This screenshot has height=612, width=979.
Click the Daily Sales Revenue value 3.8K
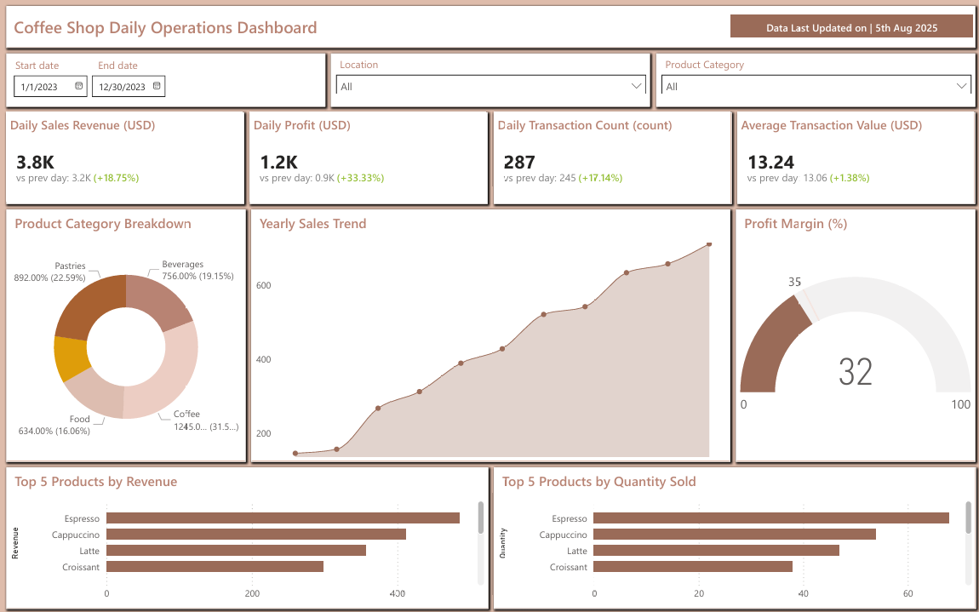36,163
